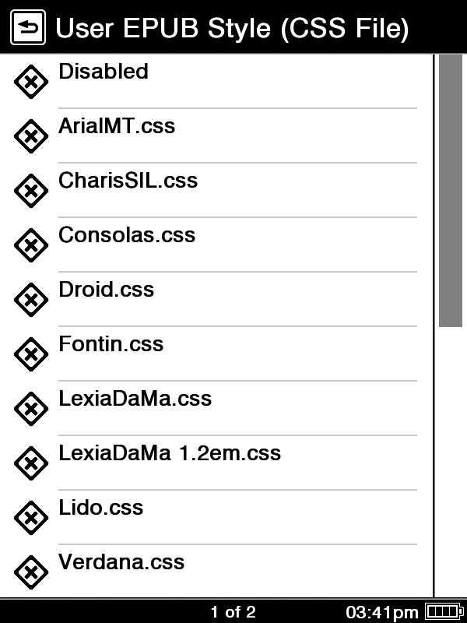Viewport: 467px width, 623px height.
Task: Toggle the CharisSIL.css selection icon
Action: pyautogui.click(x=31, y=191)
